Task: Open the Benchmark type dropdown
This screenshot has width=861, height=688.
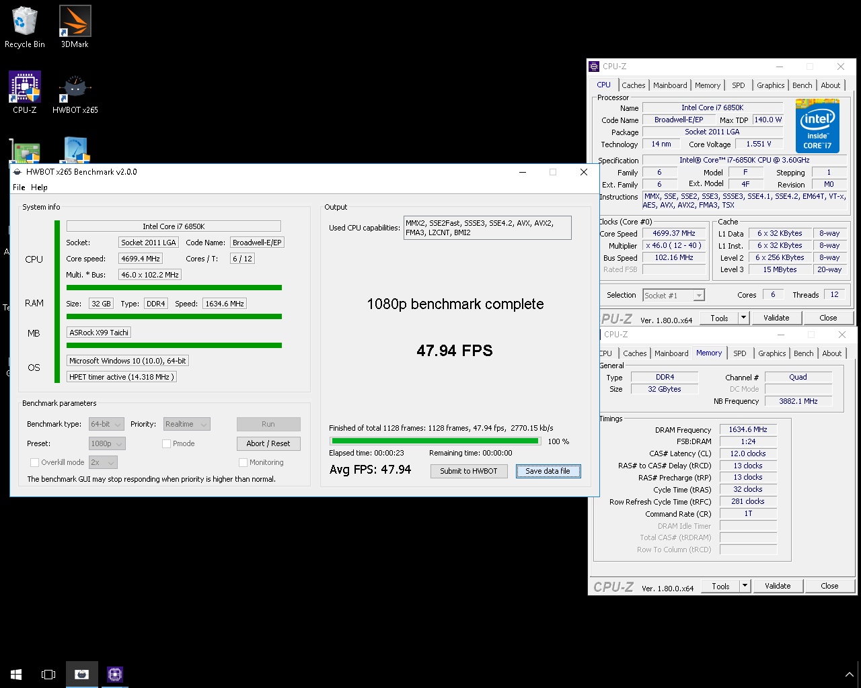Action: (106, 424)
